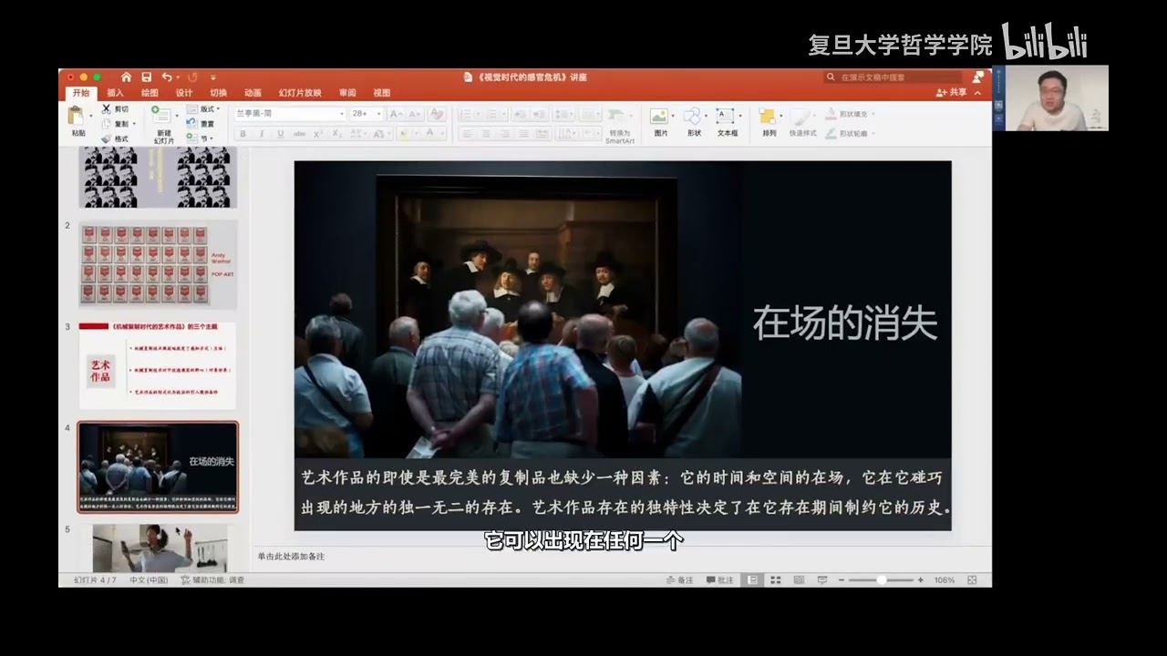Switch to the Insert (插入) tab
This screenshot has width=1167, height=656.
115,93
